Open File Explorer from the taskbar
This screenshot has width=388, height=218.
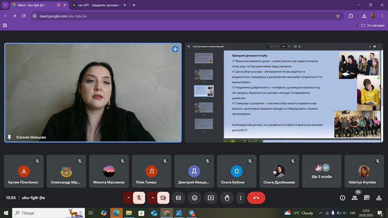click(128, 213)
